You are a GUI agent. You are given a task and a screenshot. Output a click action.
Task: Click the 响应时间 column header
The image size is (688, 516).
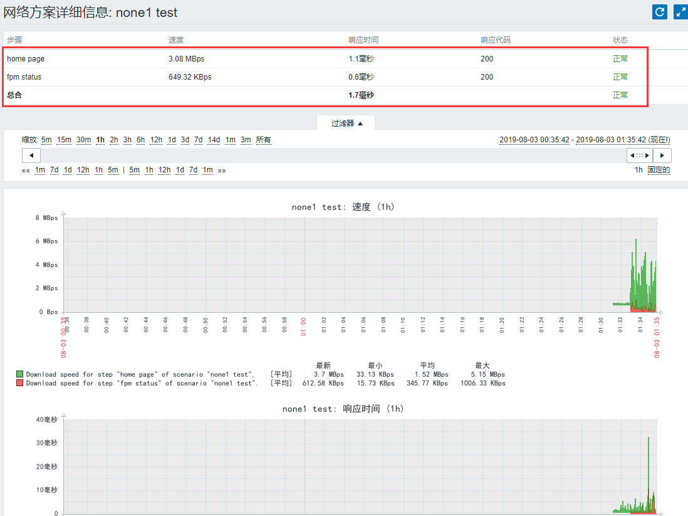click(x=363, y=40)
